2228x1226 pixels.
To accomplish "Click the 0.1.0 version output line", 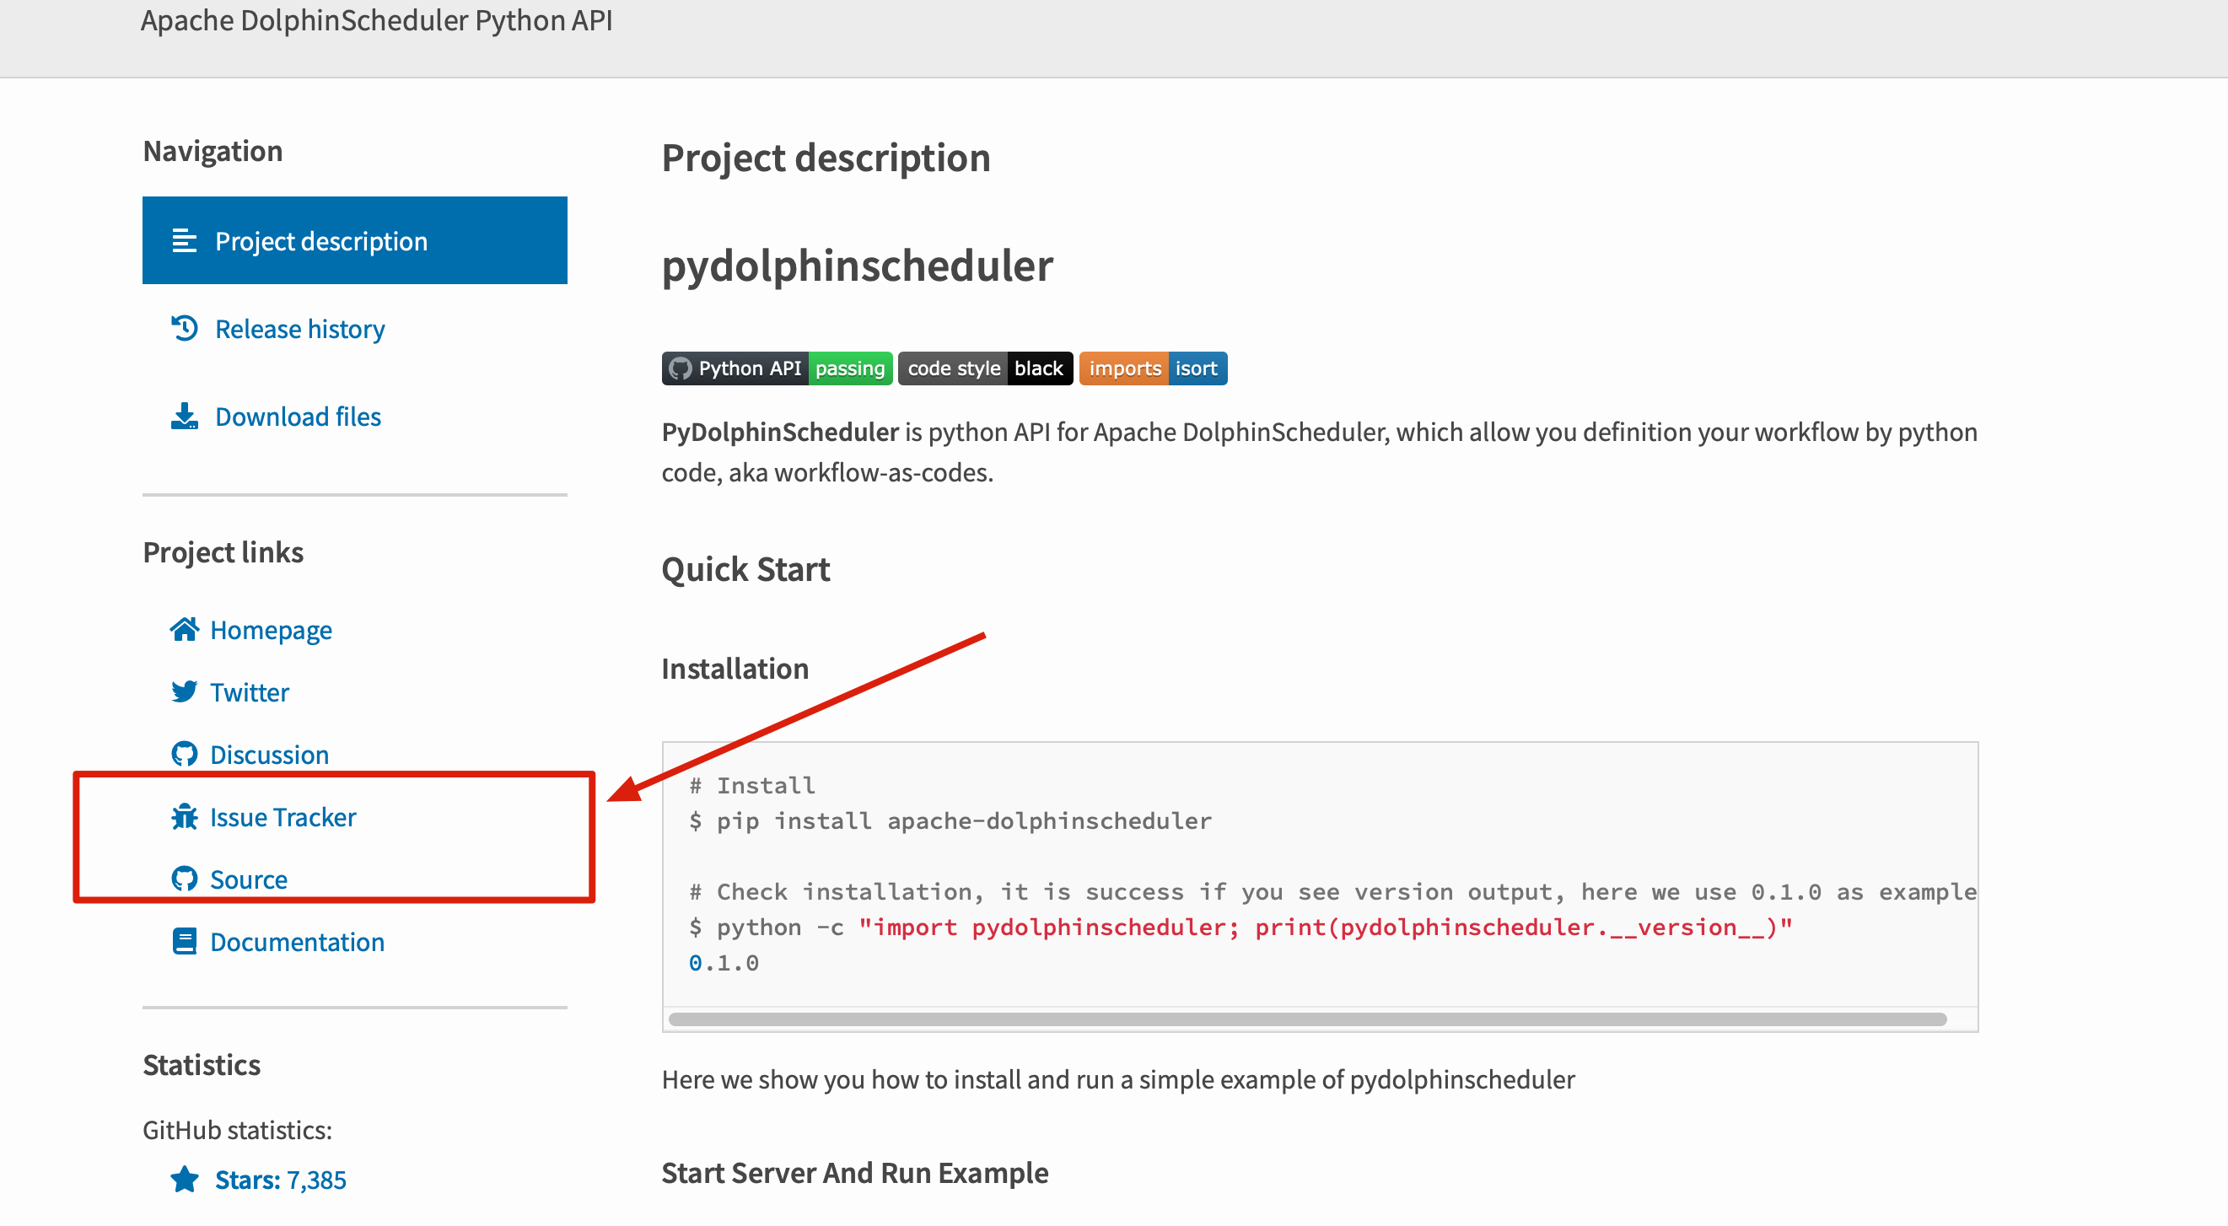I will (724, 962).
